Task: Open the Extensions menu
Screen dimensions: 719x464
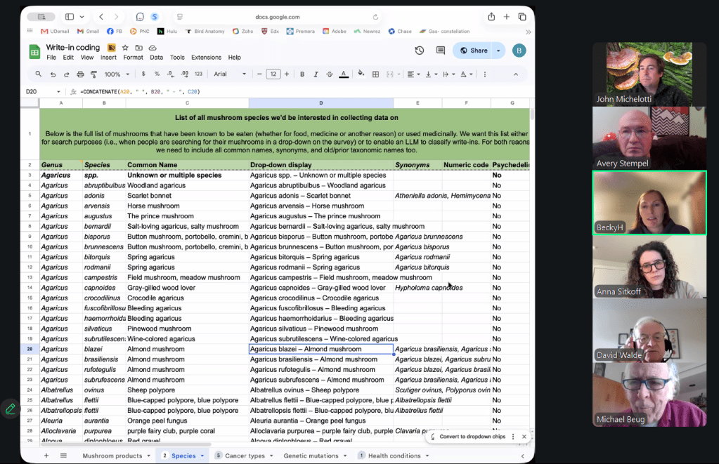Action: pos(206,58)
